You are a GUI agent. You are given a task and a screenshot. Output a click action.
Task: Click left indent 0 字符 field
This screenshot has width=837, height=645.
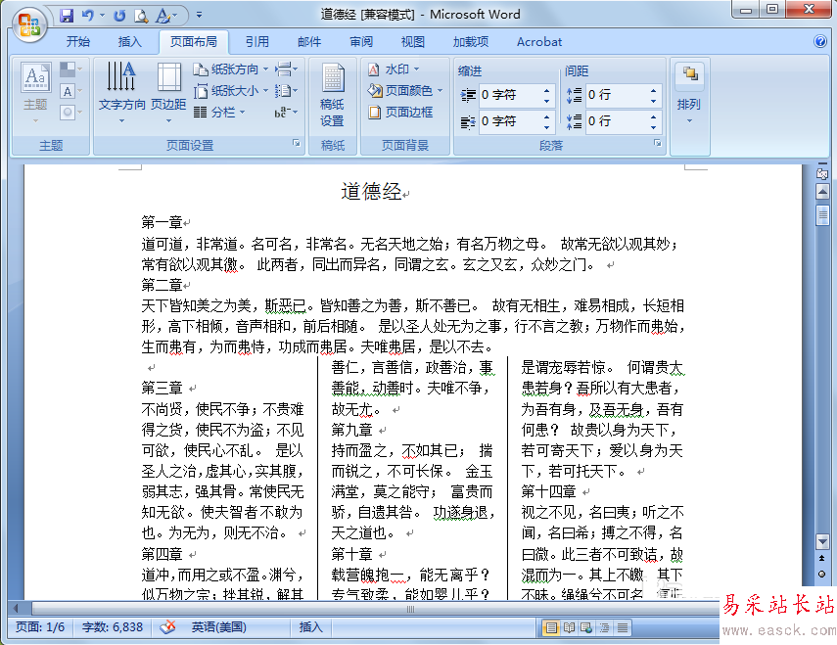coord(510,95)
